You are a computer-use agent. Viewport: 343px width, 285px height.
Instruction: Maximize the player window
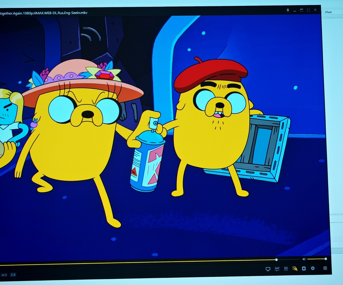point(301,10)
